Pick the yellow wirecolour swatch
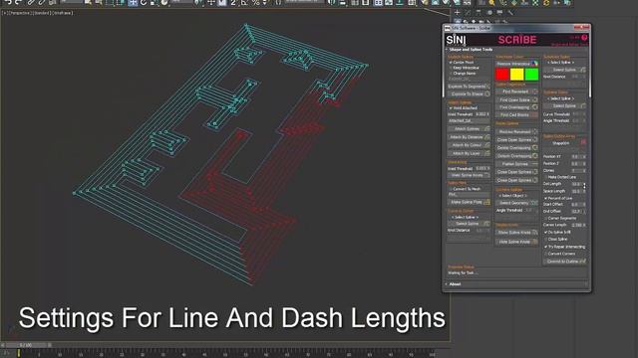Screen dimensions: 638x358 pos(516,74)
